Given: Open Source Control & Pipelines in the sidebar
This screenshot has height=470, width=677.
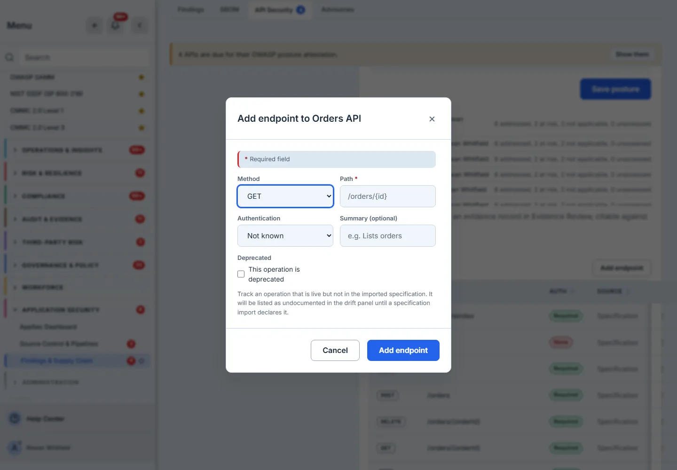Looking at the screenshot, I should [x=59, y=344].
